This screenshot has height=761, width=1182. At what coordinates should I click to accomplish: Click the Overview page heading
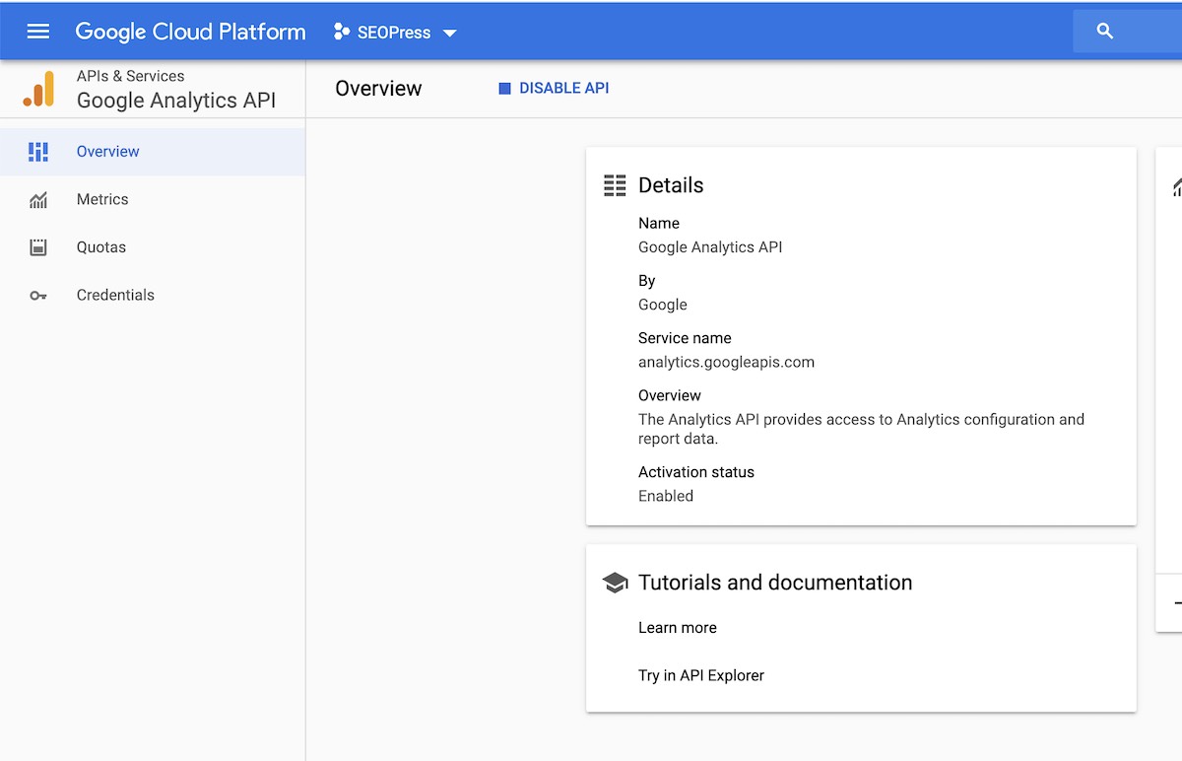tap(378, 89)
